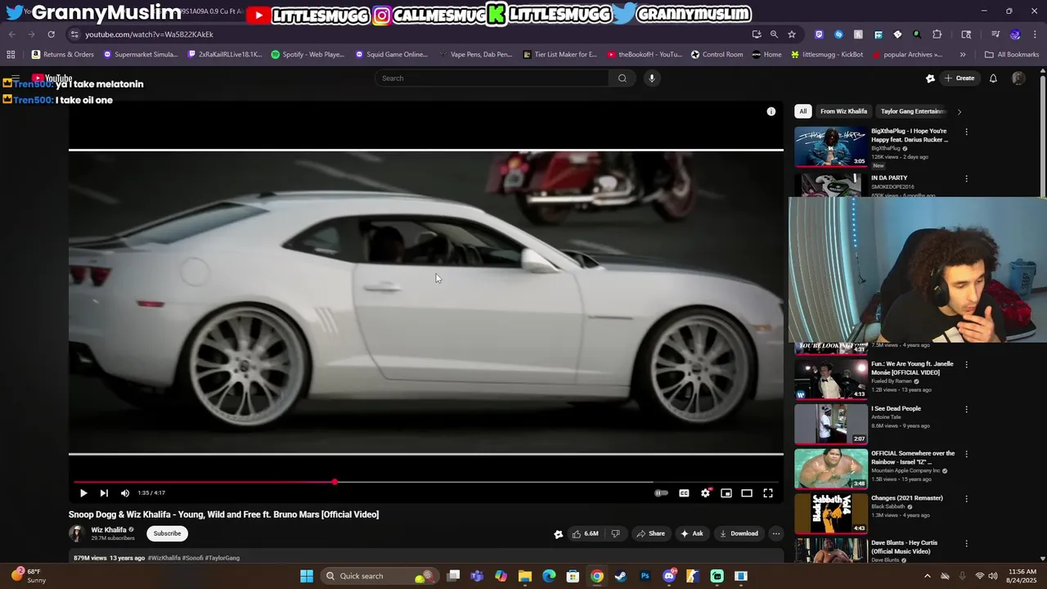The image size is (1047, 589).
Task: Dislike the video
Action: [x=615, y=533]
